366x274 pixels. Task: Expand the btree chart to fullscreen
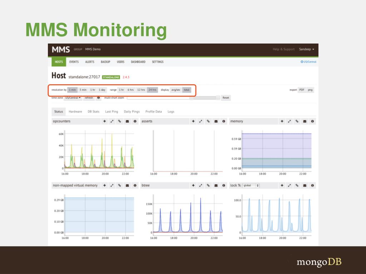pyautogui.click(x=201, y=186)
